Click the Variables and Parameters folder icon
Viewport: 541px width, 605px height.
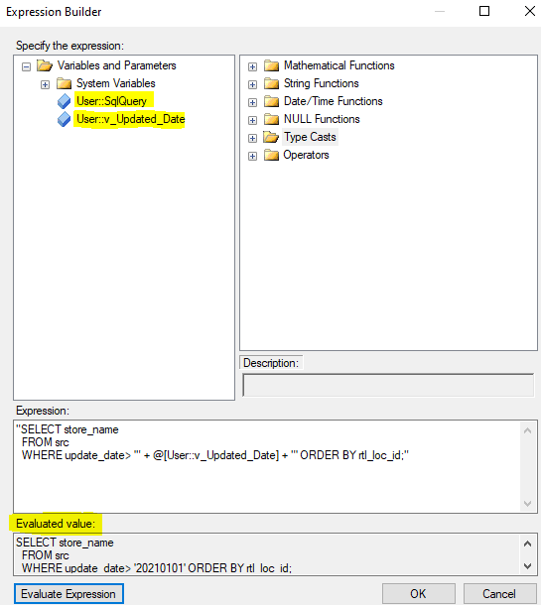pos(45,65)
